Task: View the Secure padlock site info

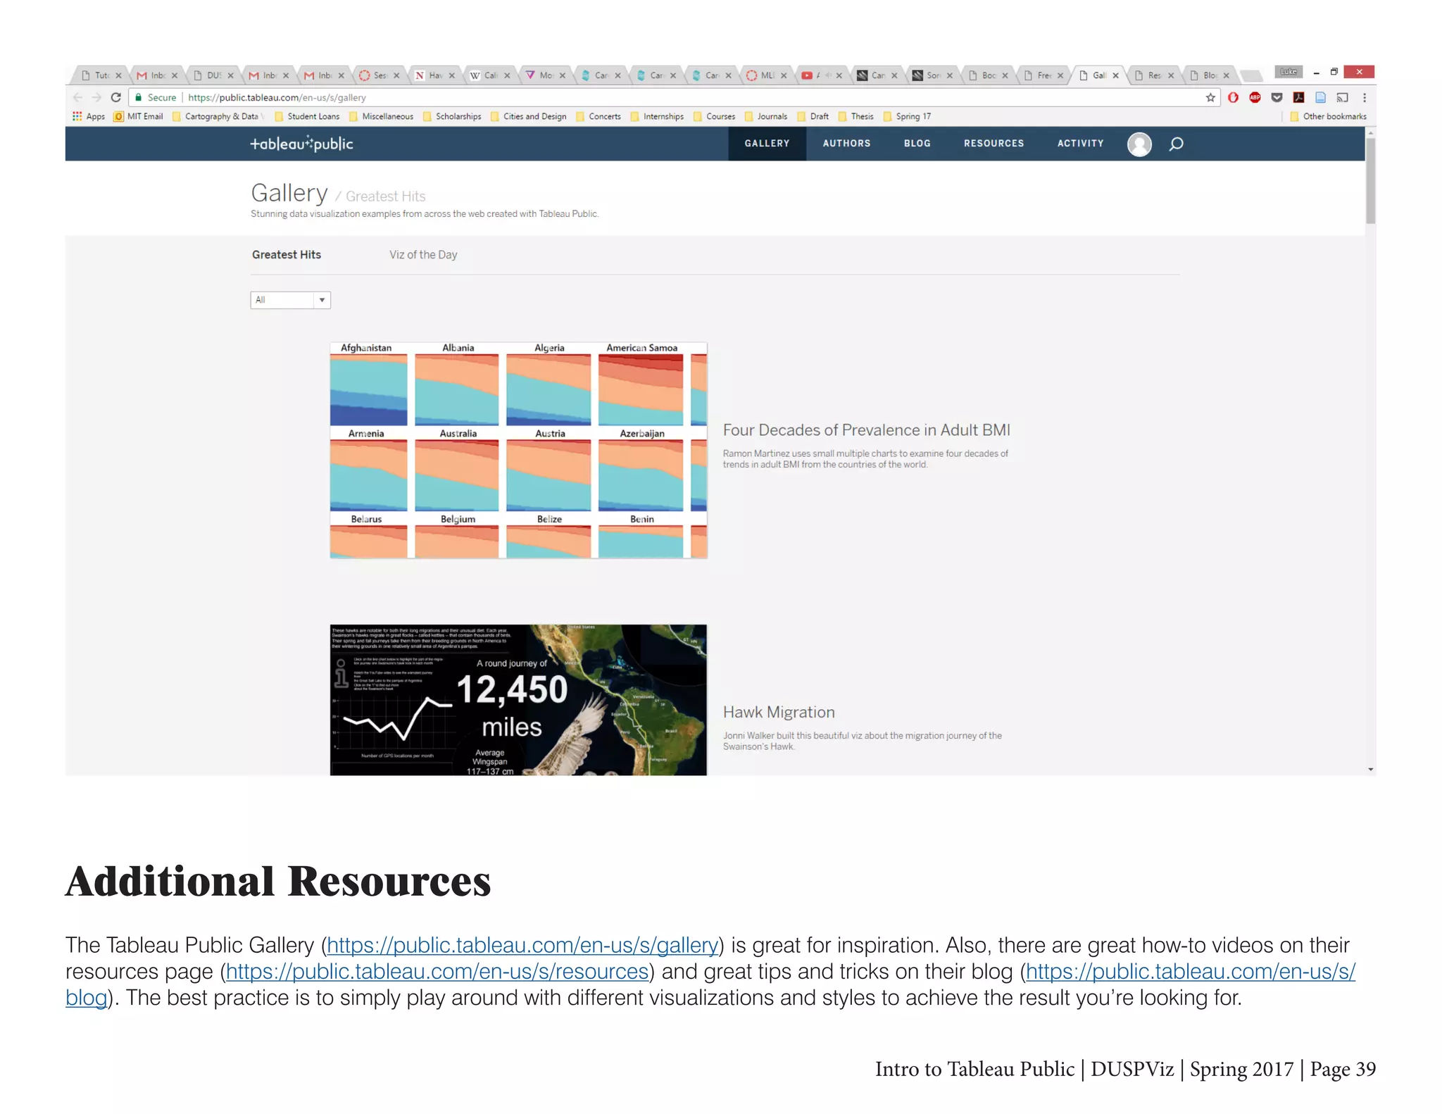Action: point(156,97)
